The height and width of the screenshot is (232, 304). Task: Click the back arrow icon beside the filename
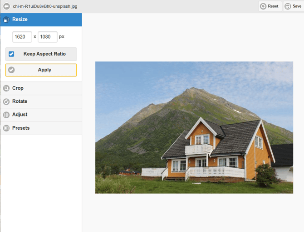(6, 6)
